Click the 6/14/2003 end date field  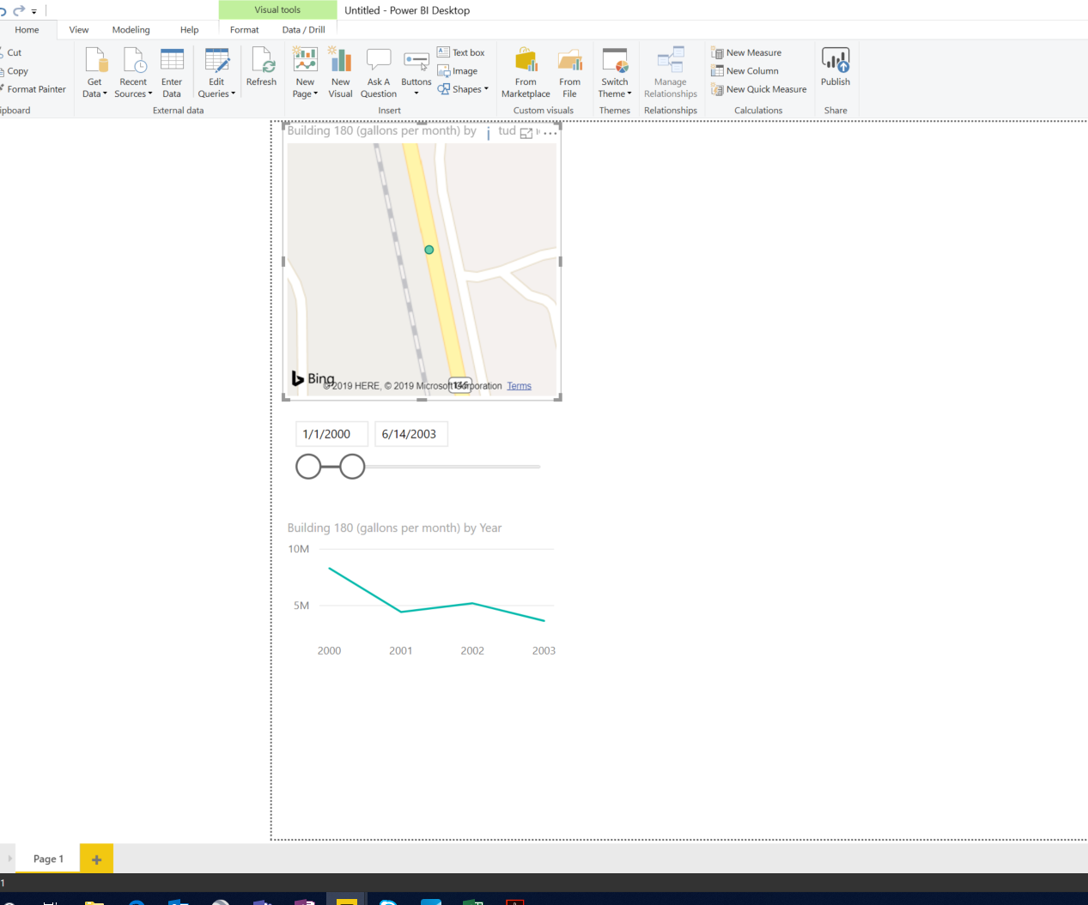click(x=410, y=434)
